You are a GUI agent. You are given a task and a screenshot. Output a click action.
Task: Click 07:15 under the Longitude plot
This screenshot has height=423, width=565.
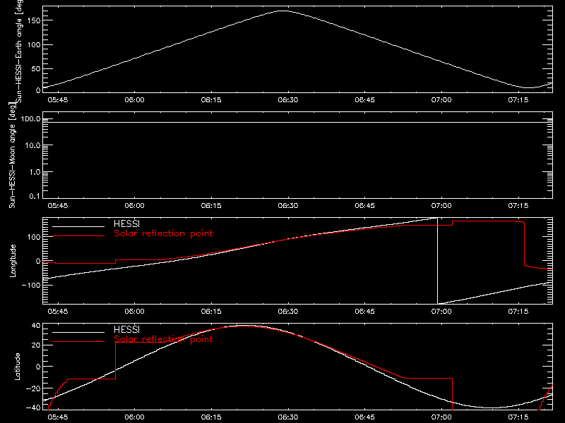point(518,311)
